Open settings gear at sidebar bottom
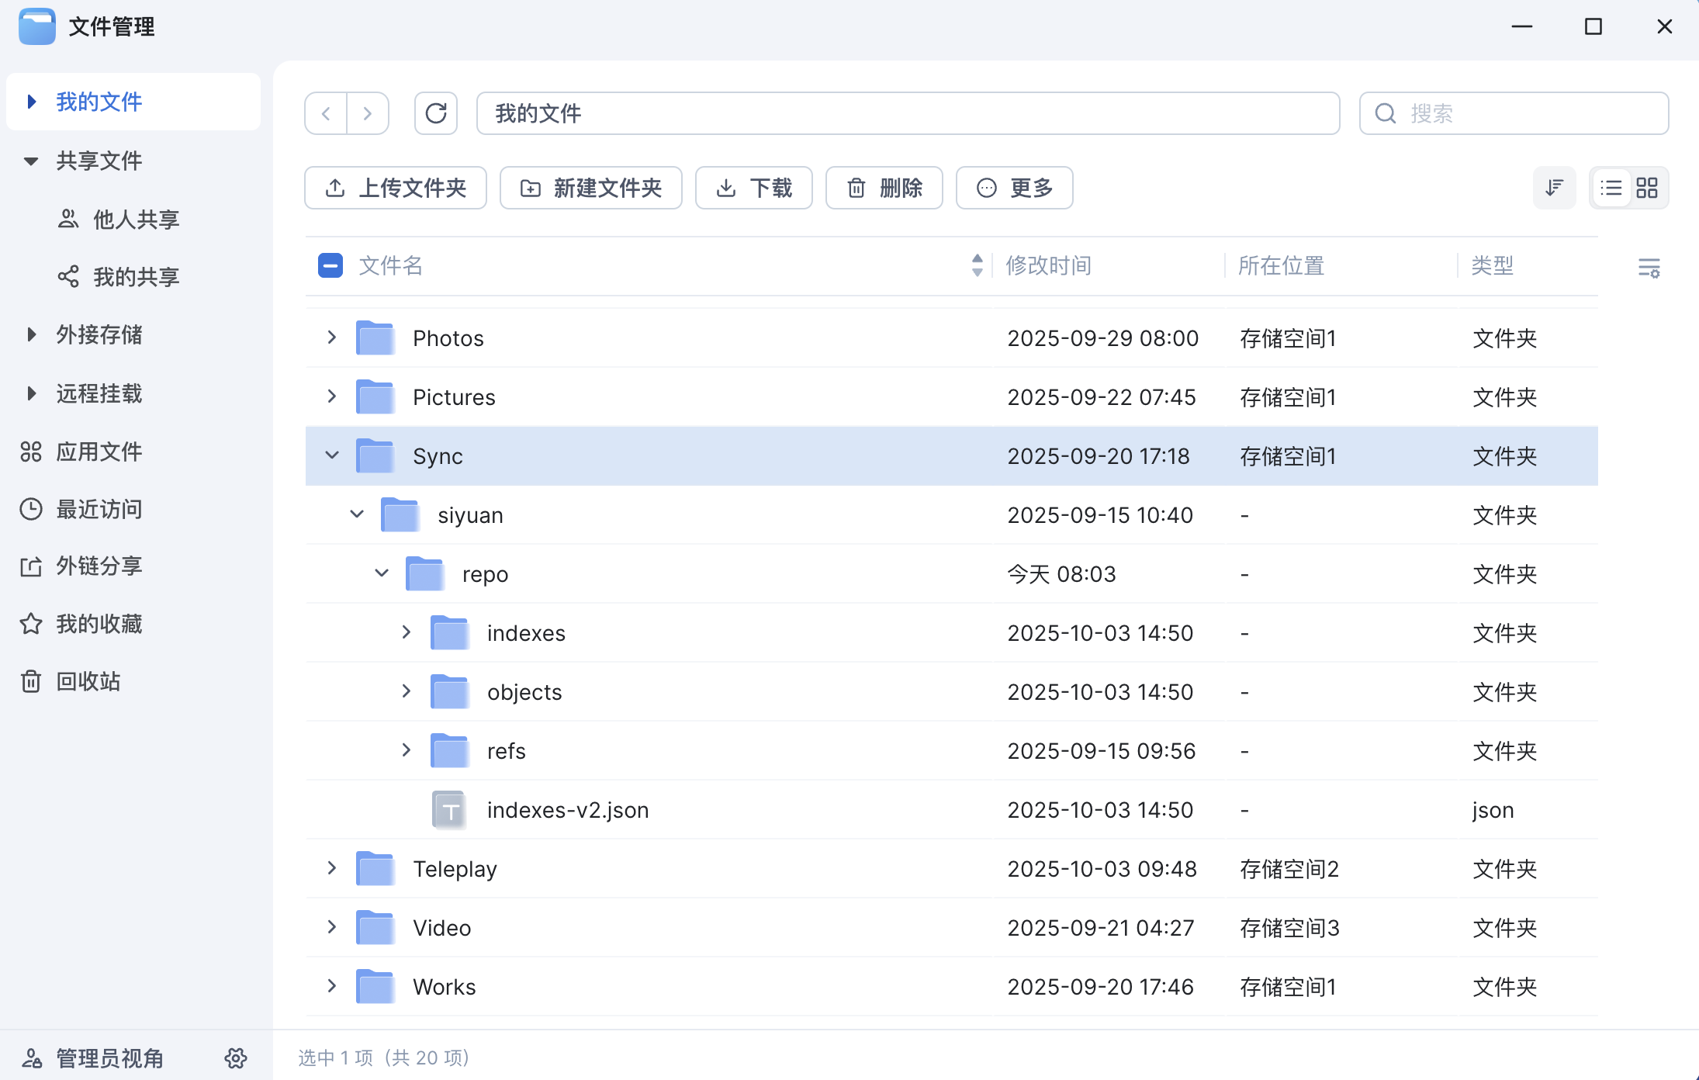1699x1080 pixels. [x=236, y=1057]
